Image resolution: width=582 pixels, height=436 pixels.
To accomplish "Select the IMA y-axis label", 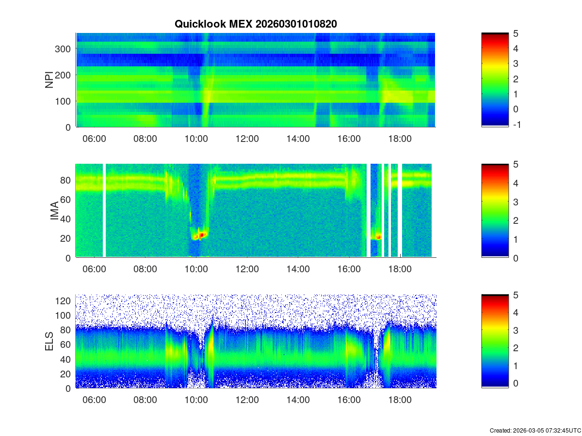I will 54,211.
